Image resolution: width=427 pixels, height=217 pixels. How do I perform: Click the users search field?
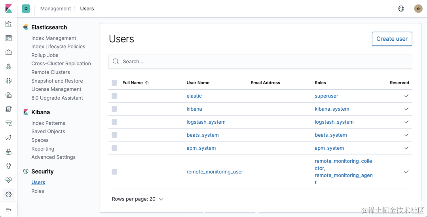point(260,62)
